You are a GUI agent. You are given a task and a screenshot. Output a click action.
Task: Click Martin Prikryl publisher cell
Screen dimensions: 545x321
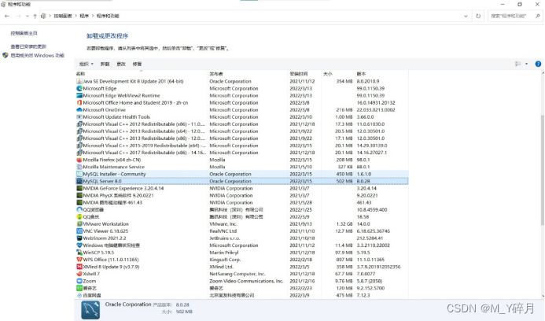[224, 253]
